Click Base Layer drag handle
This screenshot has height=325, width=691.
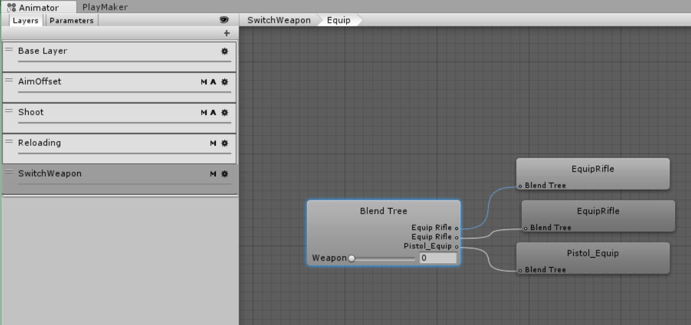tap(9, 50)
